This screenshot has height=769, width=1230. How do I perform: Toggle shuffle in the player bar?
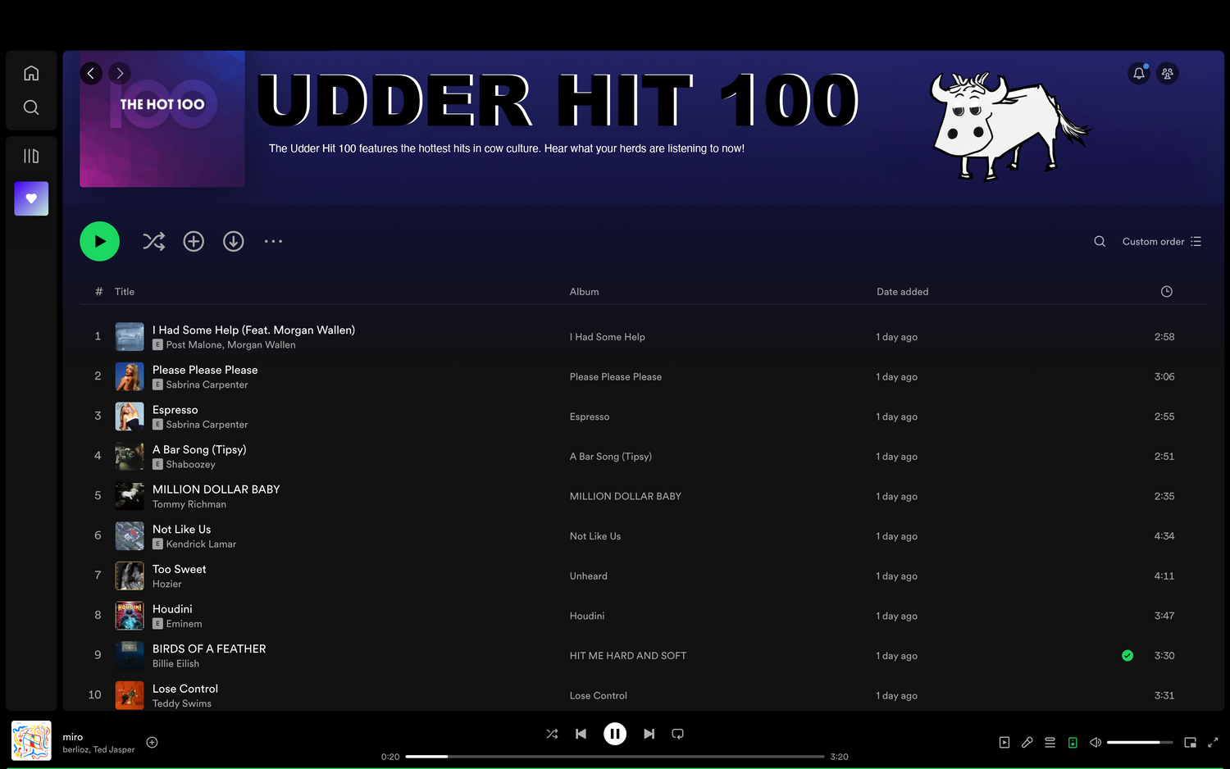pos(552,734)
